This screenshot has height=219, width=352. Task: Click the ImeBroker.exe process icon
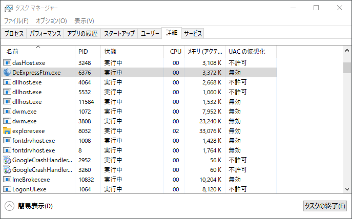pyautogui.click(x=7, y=180)
